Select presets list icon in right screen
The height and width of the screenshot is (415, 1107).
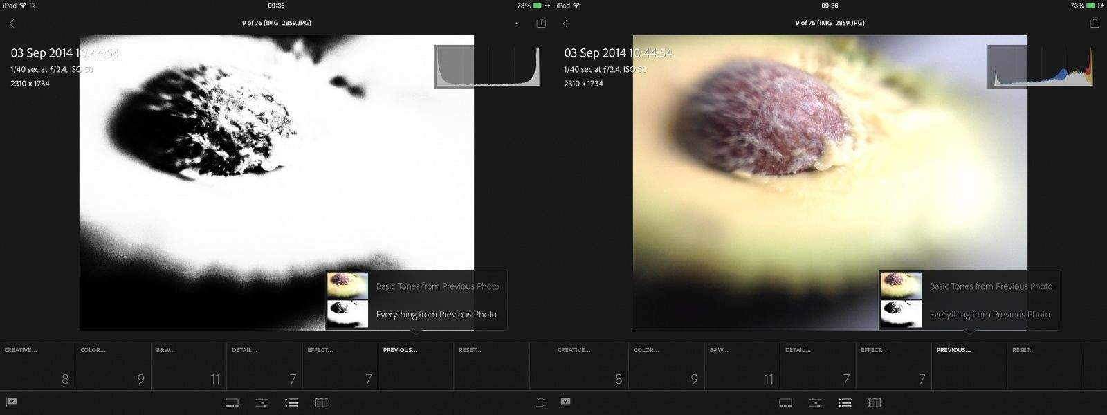point(845,403)
